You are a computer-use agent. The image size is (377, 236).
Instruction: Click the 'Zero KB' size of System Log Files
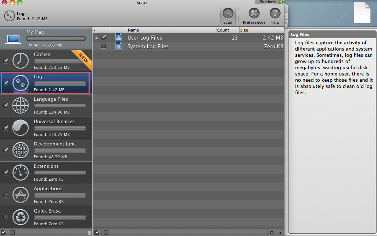coord(274,47)
